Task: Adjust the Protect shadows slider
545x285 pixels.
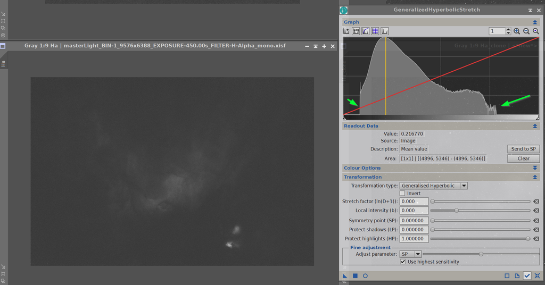Action: tap(481, 230)
